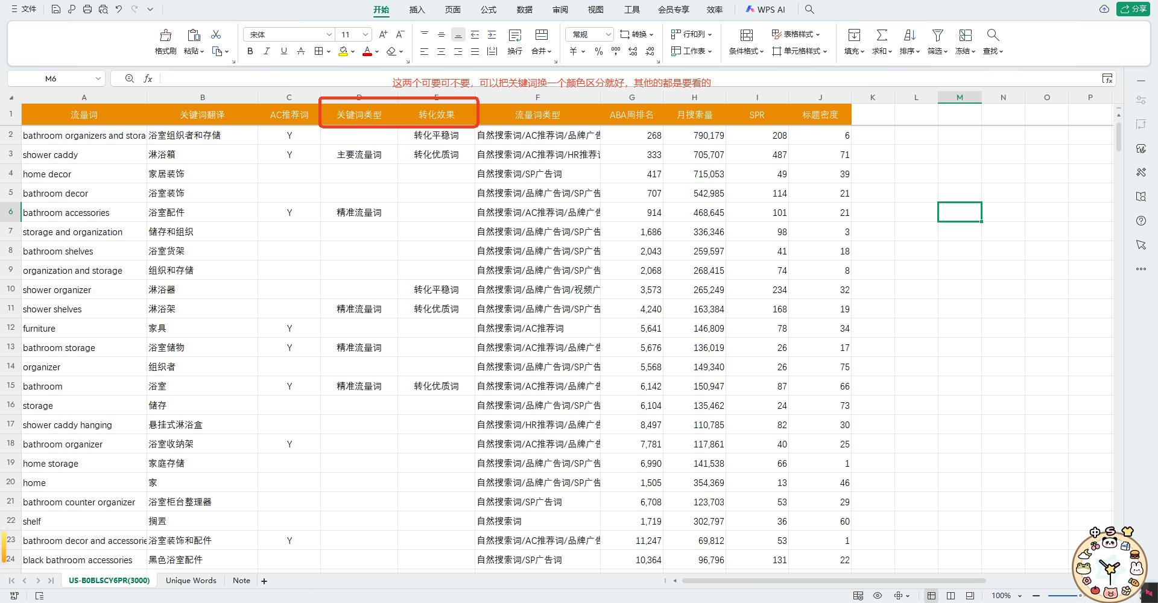1158x603 pixels.
Task: Toggle Bold formatting
Action: [250, 52]
